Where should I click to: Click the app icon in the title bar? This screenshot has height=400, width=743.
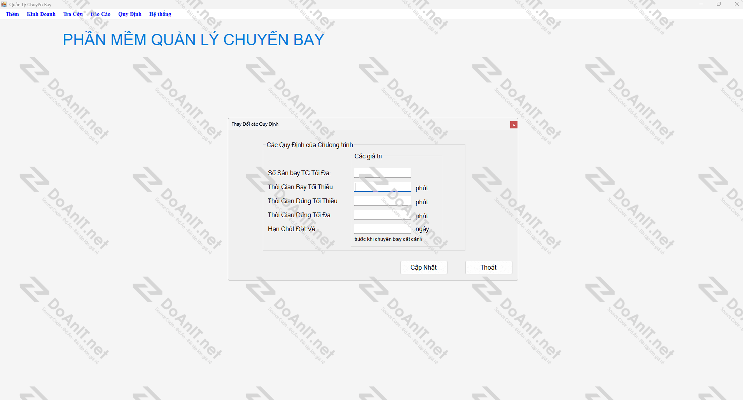[x=4, y=4]
